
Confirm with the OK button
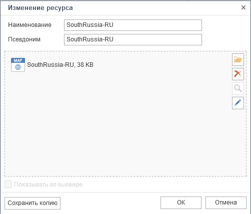point(181,203)
